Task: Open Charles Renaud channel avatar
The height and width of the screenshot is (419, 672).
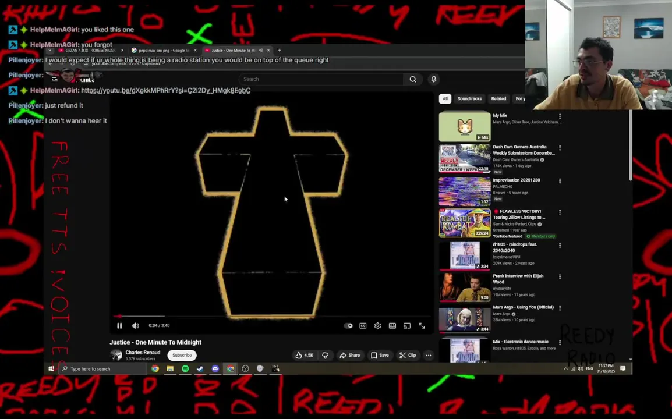Action: point(116,355)
